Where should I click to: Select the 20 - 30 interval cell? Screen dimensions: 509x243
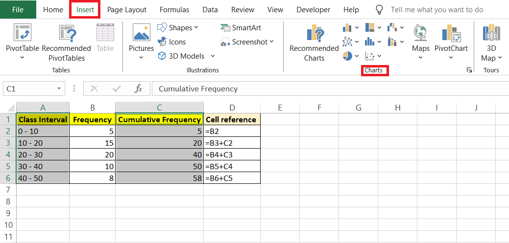tap(43, 155)
